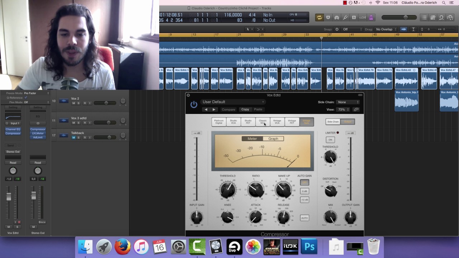The image size is (459, 258).
Task: Click the Copy button in plugin header
Action: [245, 109]
